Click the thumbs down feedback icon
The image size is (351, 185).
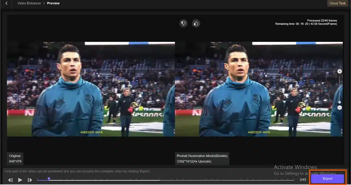(x=183, y=23)
